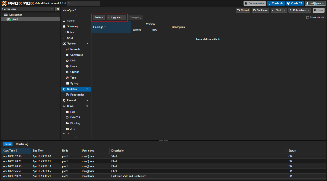Screen dimensions: 327x181
Task: Open the Upgrade dropdown arrow
Action: (124, 17)
